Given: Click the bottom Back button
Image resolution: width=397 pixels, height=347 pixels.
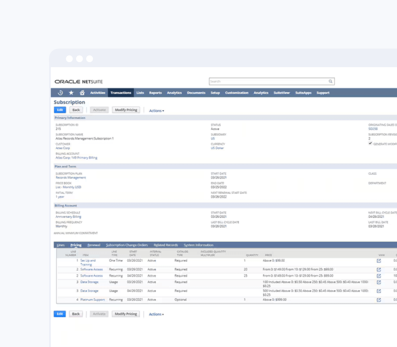Looking at the screenshot, I should 76,314.
